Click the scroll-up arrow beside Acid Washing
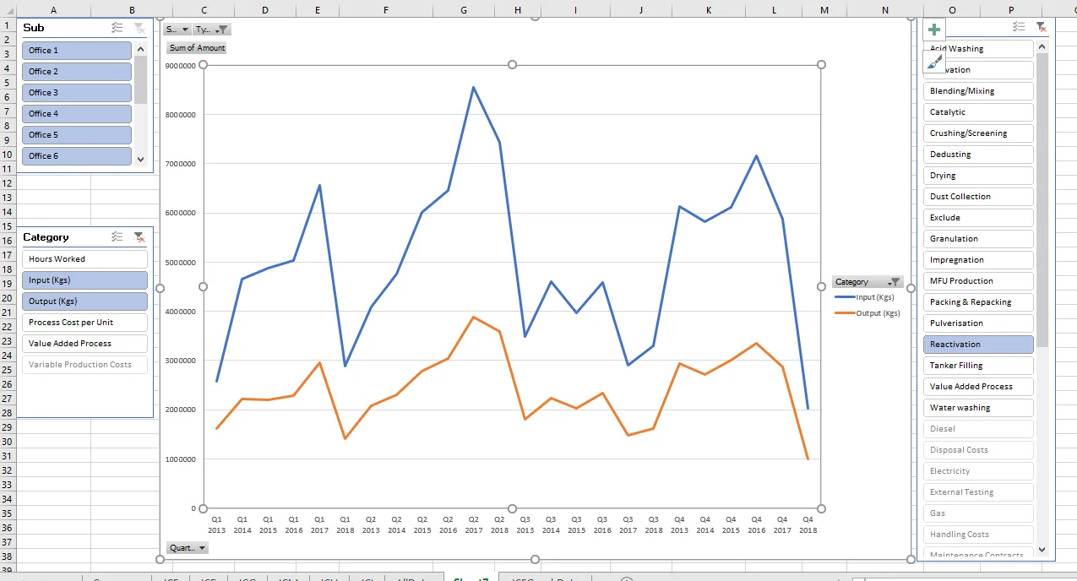1077x581 pixels. 1042,47
